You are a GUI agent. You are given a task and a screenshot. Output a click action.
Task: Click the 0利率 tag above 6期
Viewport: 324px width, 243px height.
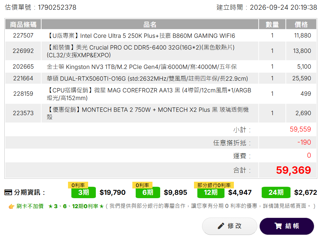pos(142,185)
